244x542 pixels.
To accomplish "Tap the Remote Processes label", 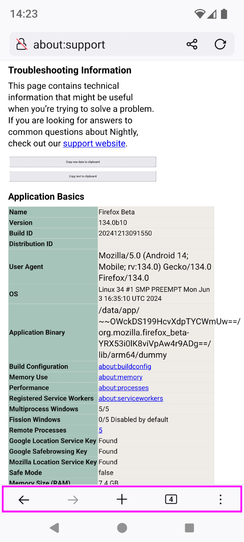I will [x=38, y=430].
